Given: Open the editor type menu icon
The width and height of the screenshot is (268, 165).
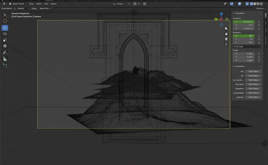Looking at the screenshot, I should coord(4,4).
